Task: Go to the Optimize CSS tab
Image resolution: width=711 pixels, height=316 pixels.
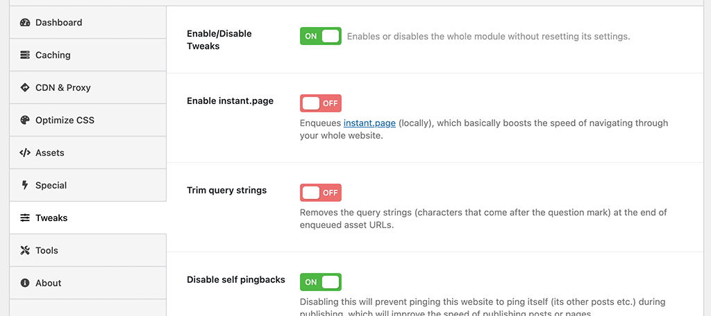Action: [x=88, y=120]
